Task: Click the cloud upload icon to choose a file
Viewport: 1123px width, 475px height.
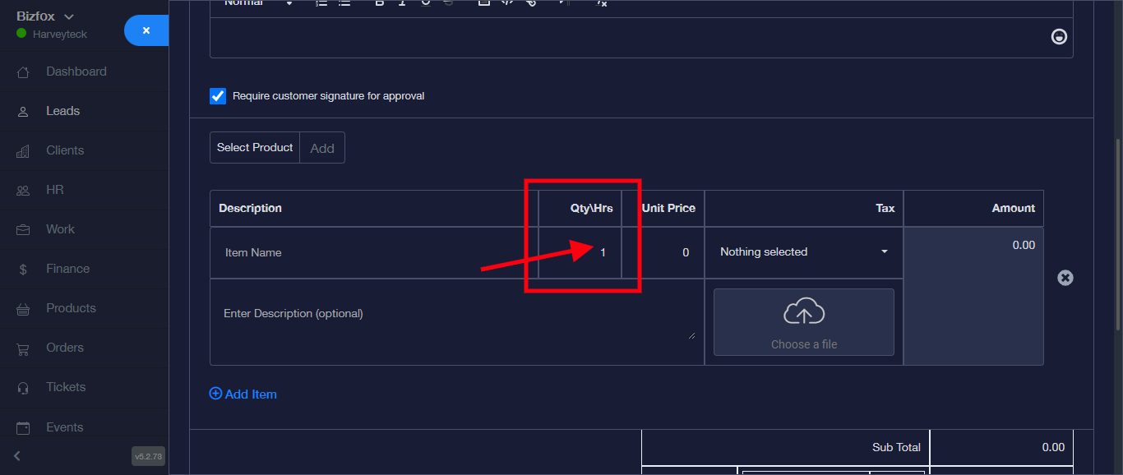Action: pos(803,312)
